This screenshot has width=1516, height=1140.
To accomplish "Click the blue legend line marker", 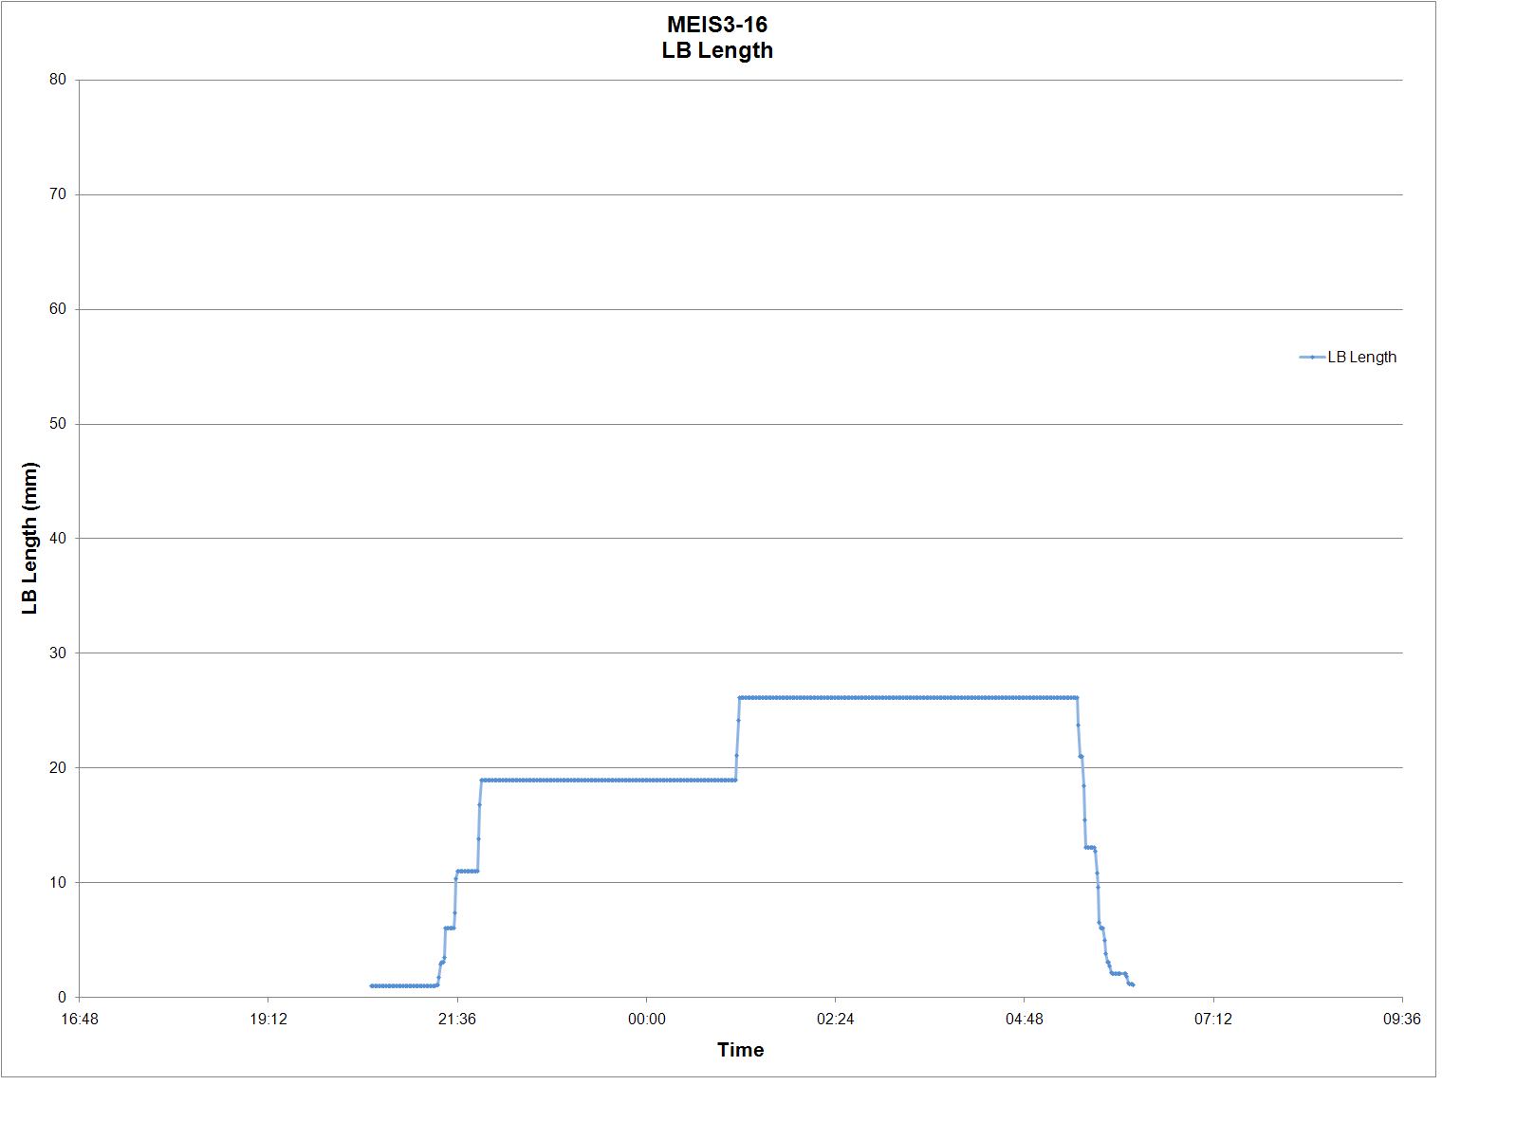I will [x=1311, y=358].
